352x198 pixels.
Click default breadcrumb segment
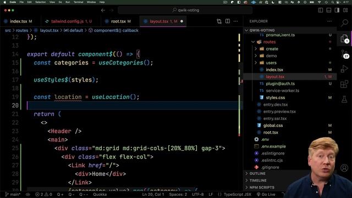(x=73, y=30)
